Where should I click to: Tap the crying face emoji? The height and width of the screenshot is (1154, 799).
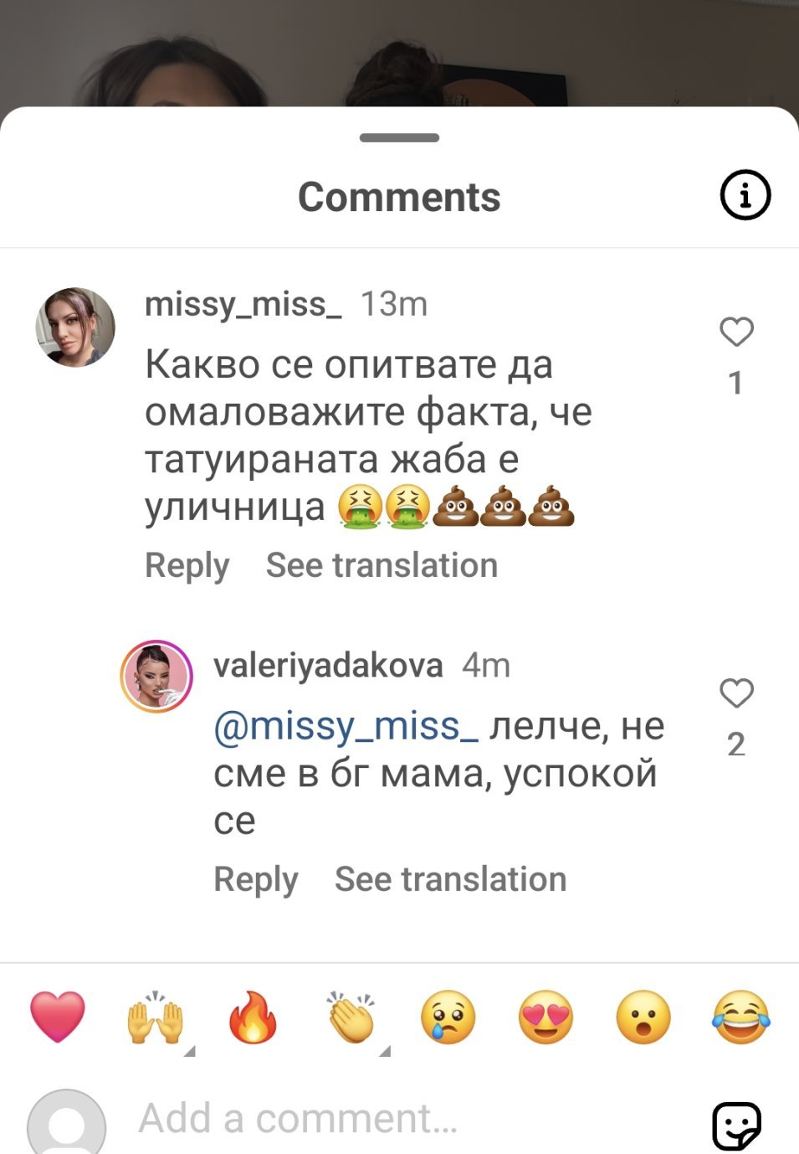click(448, 1017)
